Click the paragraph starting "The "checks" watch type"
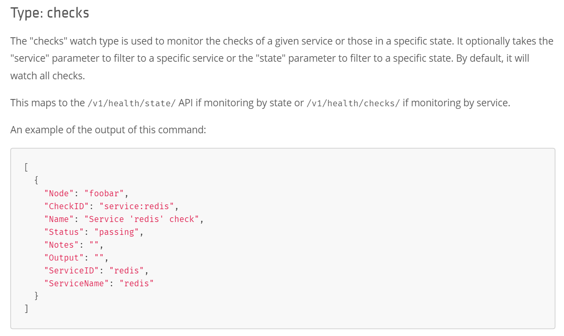The height and width of the screenshot is (336, 564). (282, 58)
